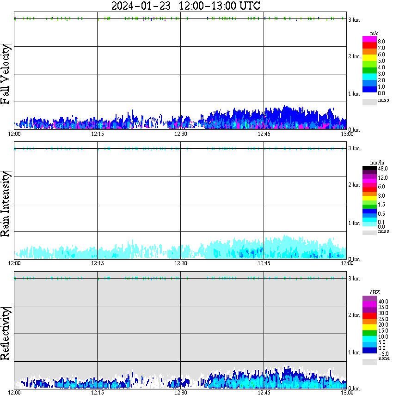Select the palest cyan swatch in the mm/hr legend

pyautogui.click(x=369, y=224)
